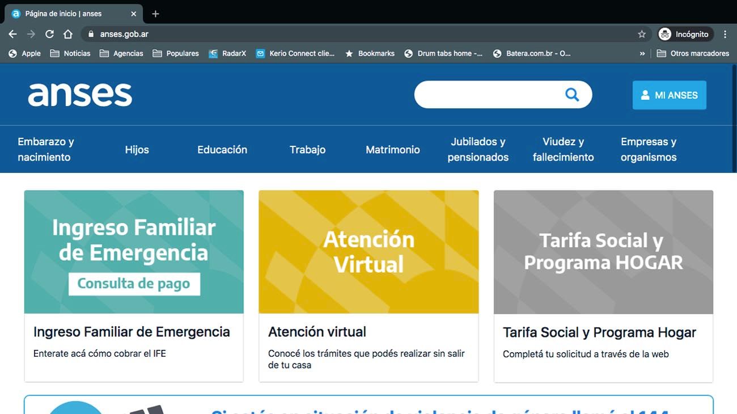The width and height of the screenshot is (737, 414).
Task: Open the Atención virtual heading link
Action: point(317,332)
